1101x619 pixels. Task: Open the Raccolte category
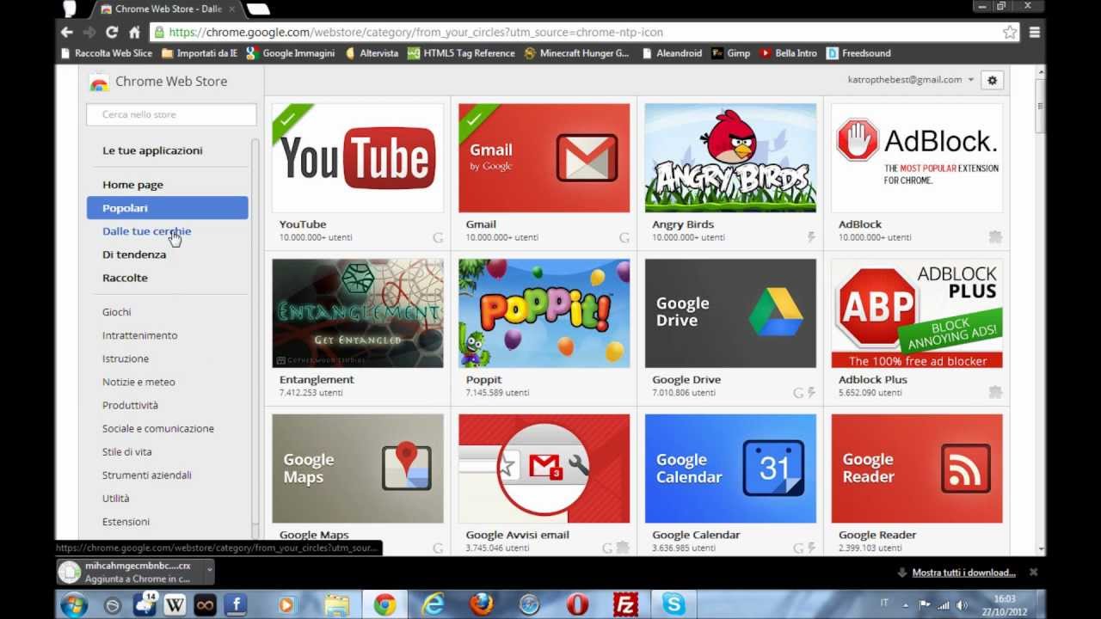coord(125,278)
